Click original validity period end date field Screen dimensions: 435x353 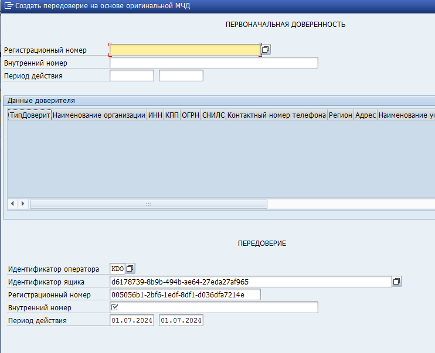pos(181,76)
